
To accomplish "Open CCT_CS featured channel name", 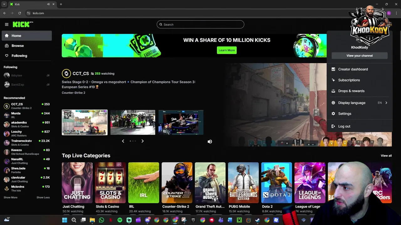I will click(x=81, y=73).
